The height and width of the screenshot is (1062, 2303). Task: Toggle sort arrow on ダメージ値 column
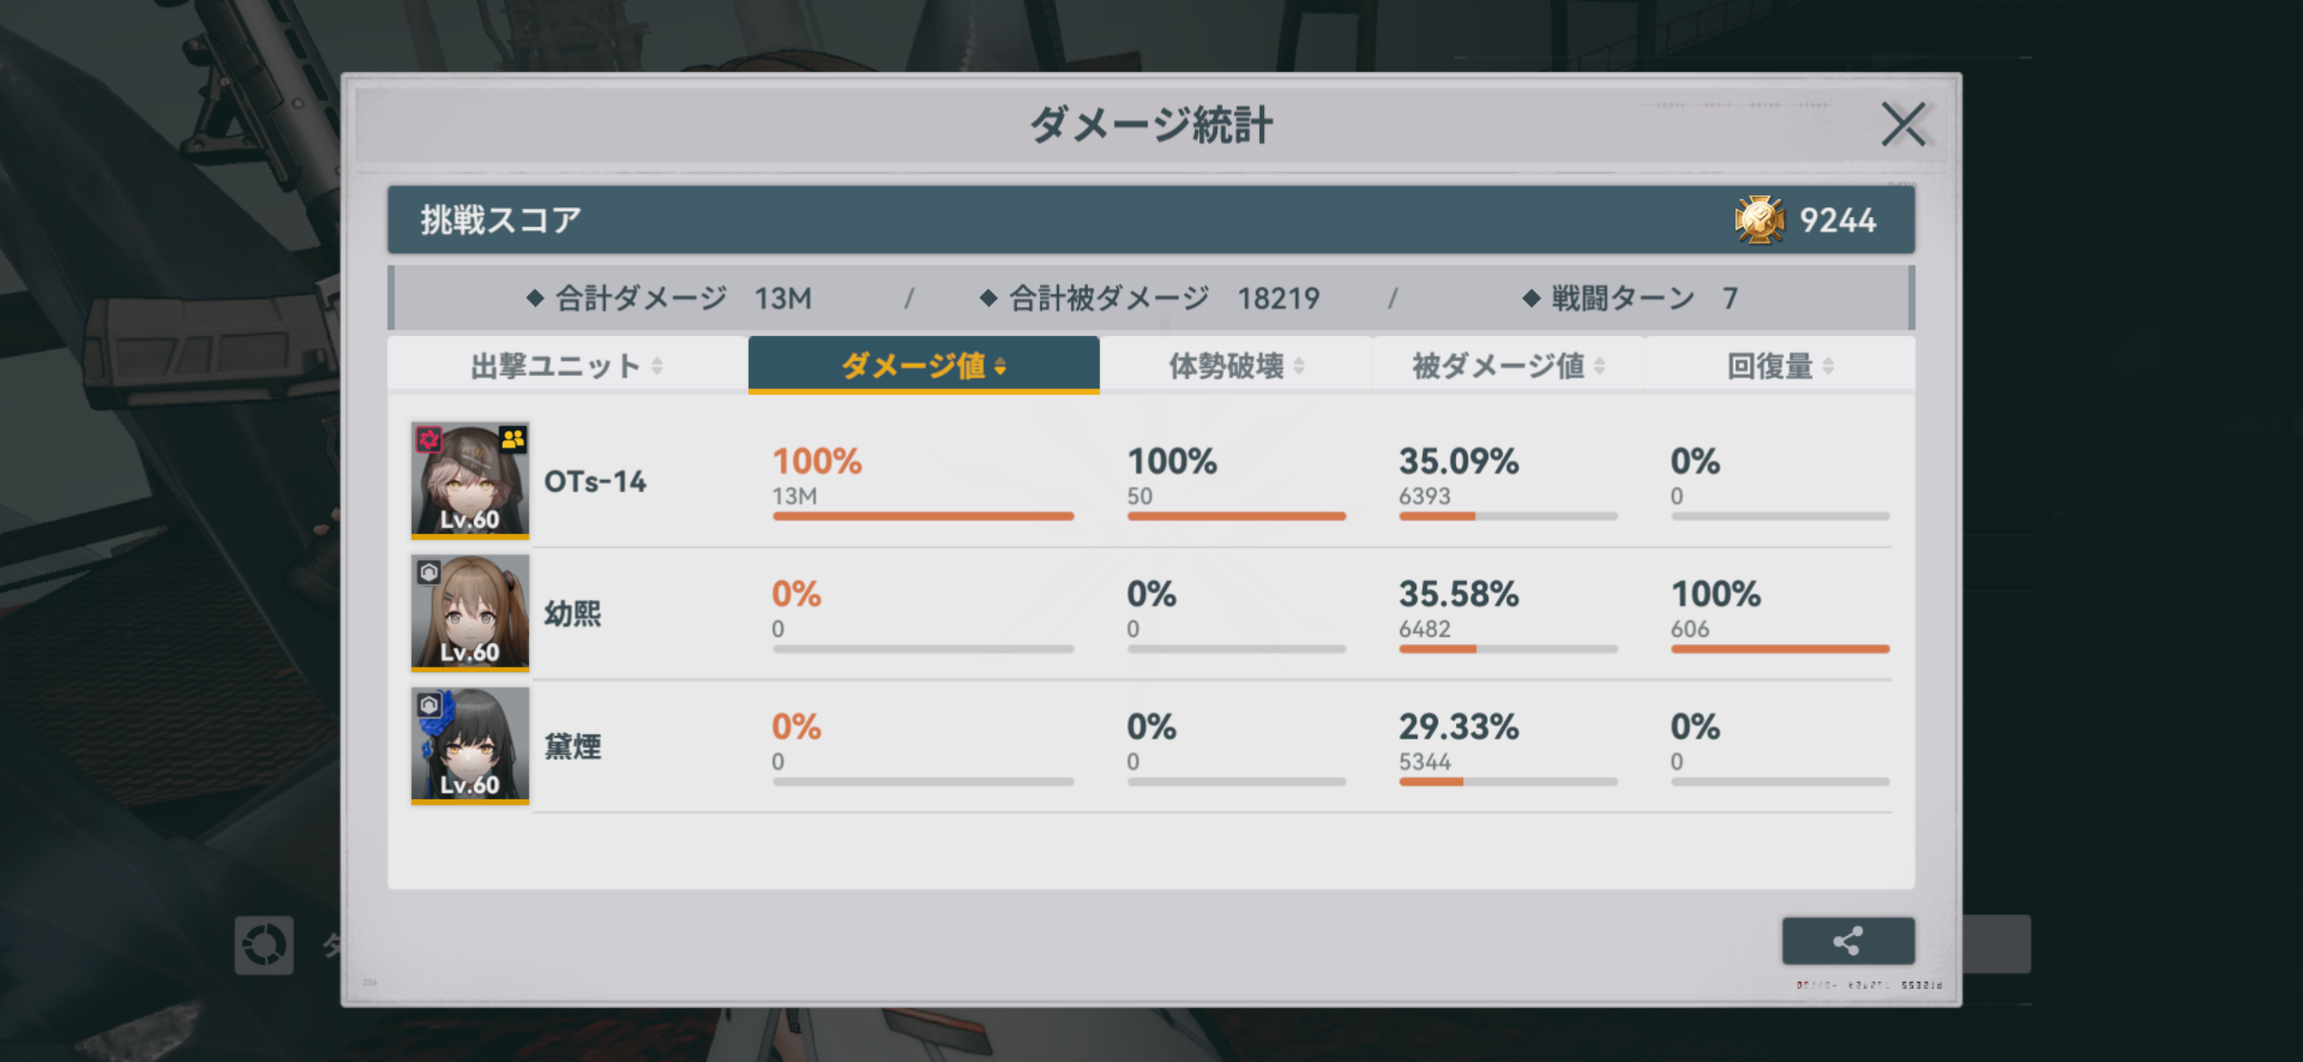pyautogui.click(x=1000, y=366)
